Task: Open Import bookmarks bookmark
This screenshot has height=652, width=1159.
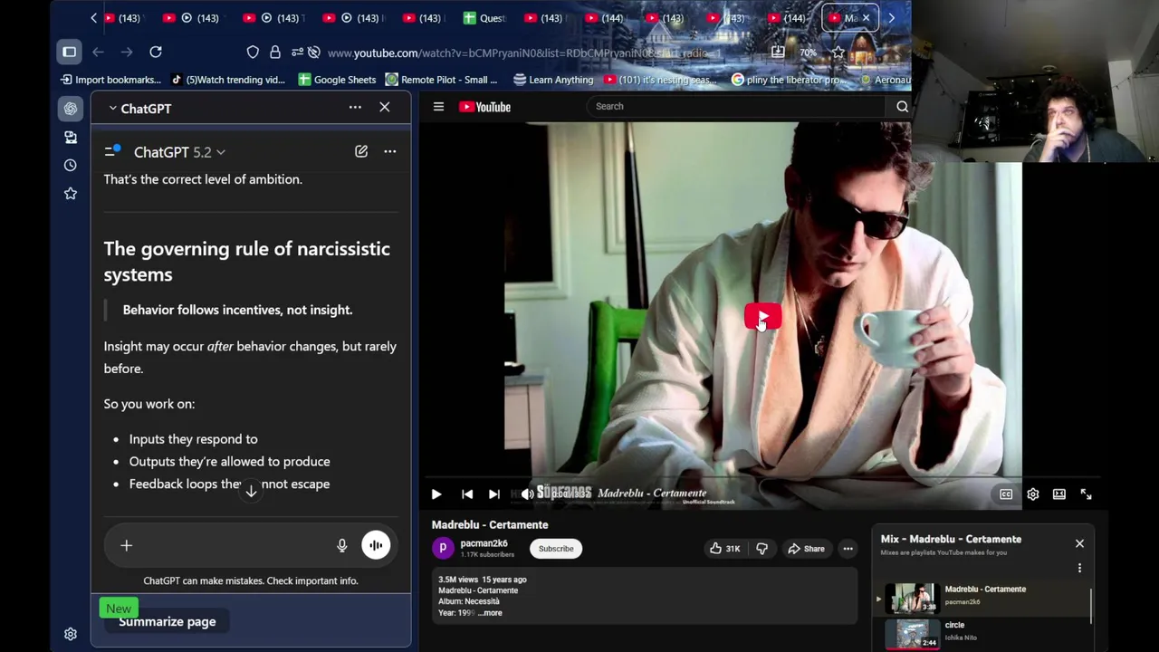Action: click(x=110, y=80)
